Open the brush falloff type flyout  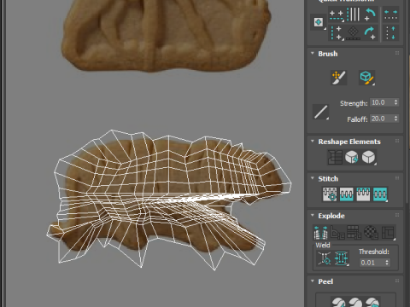pos(320,112)
